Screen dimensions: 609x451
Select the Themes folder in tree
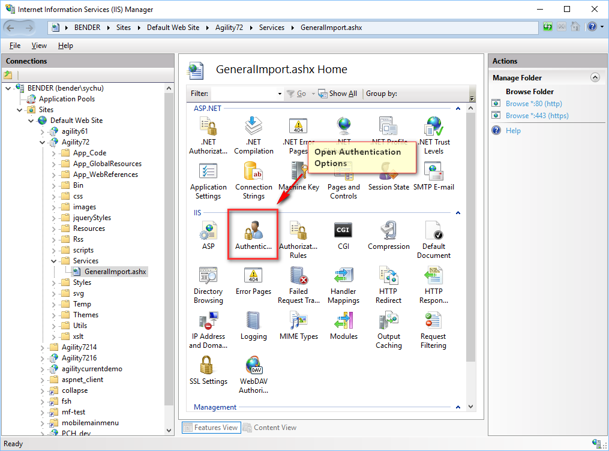tap(85, 315)
